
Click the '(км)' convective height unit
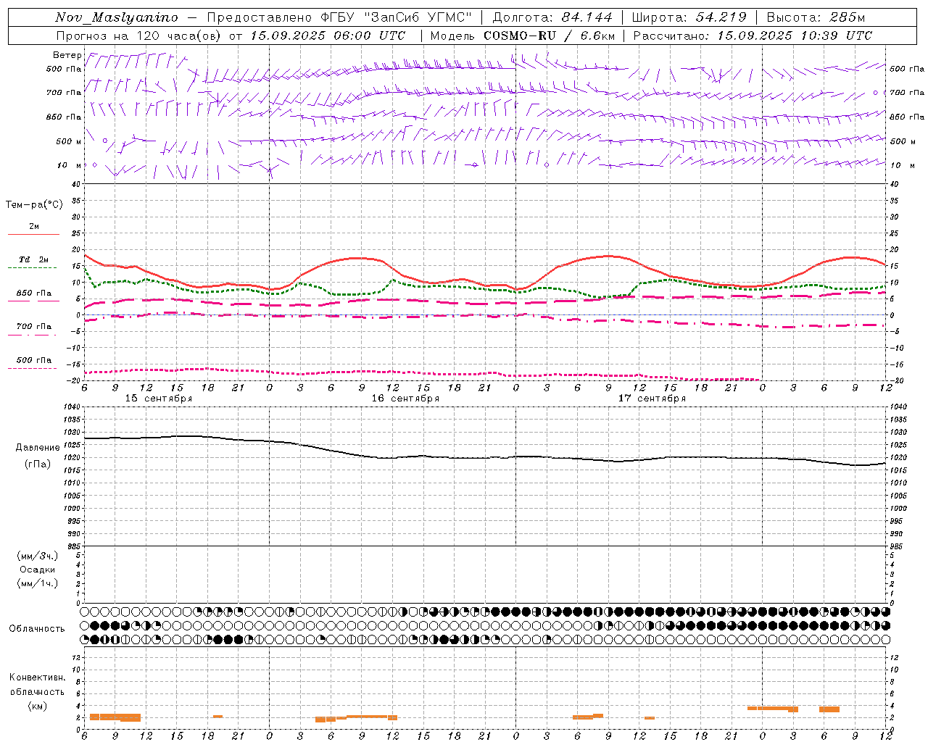(x=37, y=706)
